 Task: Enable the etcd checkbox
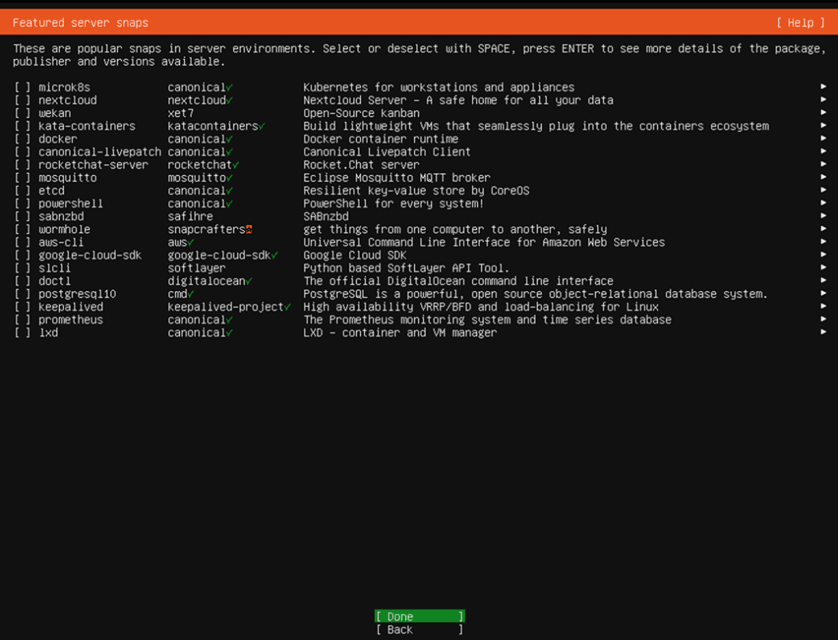click(22, 191)
